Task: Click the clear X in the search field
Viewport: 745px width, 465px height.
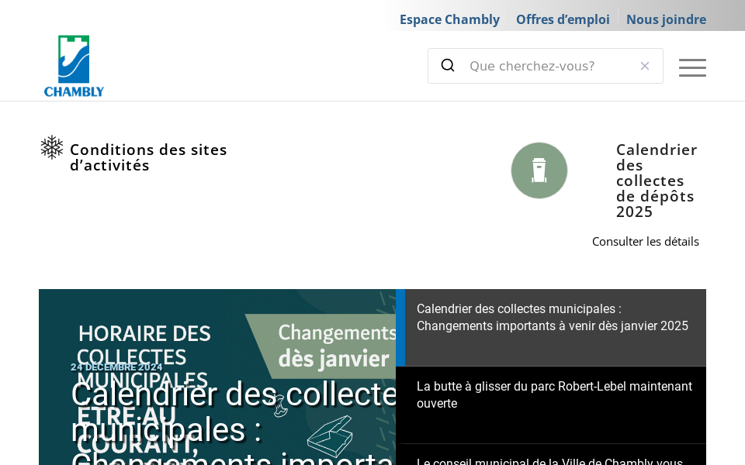Action: [x=645, y=66]
